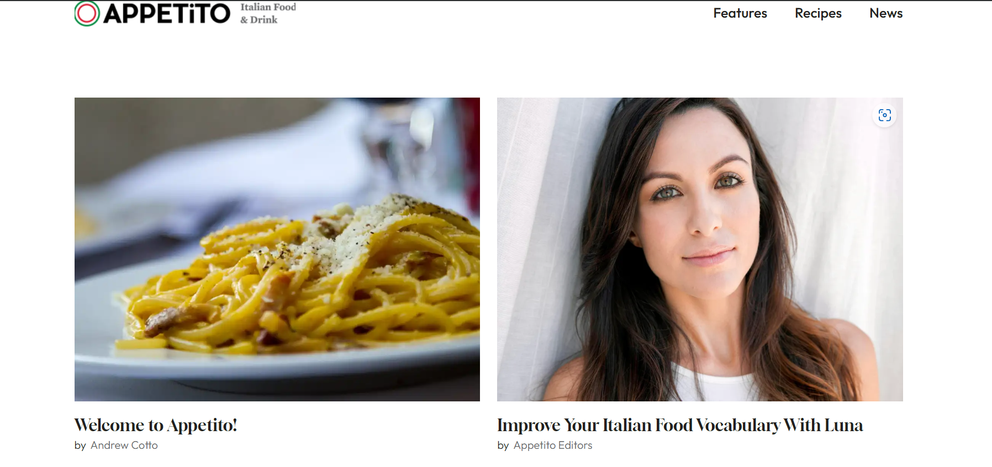
Task: Click the 'by' label before Appetito Editors
Action: [503, 445]
